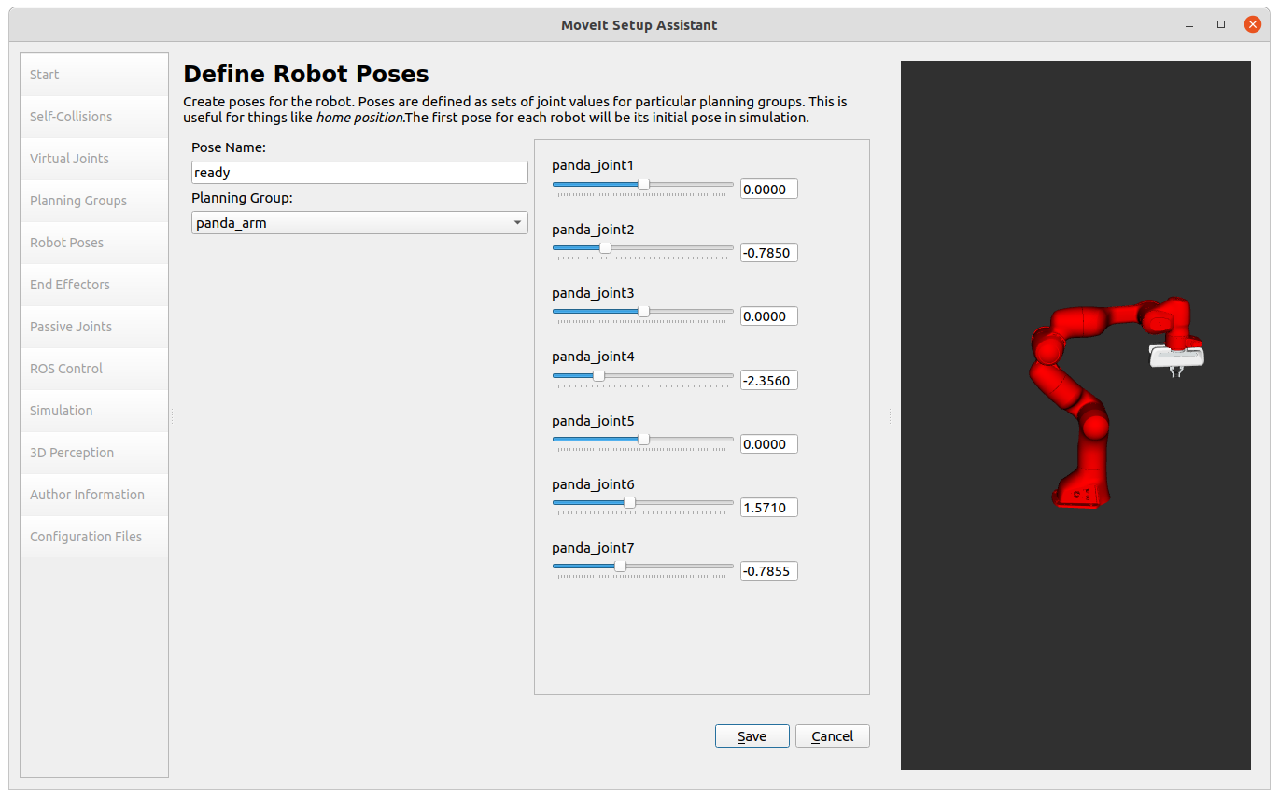Switch to Planning Groups step
Image resolution: width=1279 pixels, height=798 pixels.
(x=93, y=201)
